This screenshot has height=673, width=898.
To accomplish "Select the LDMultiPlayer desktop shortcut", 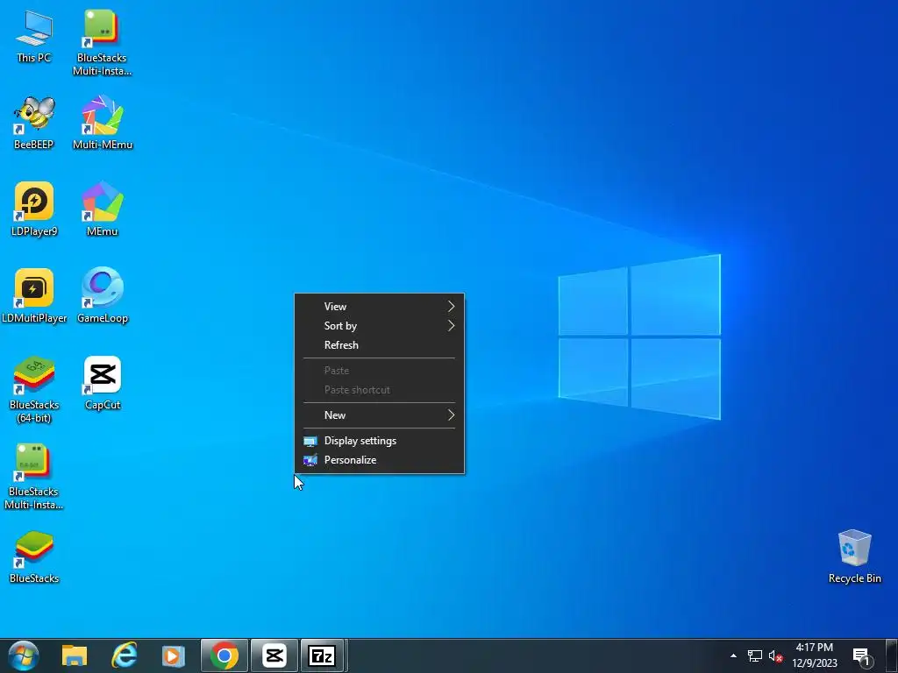I will click(x=34, y=296).
